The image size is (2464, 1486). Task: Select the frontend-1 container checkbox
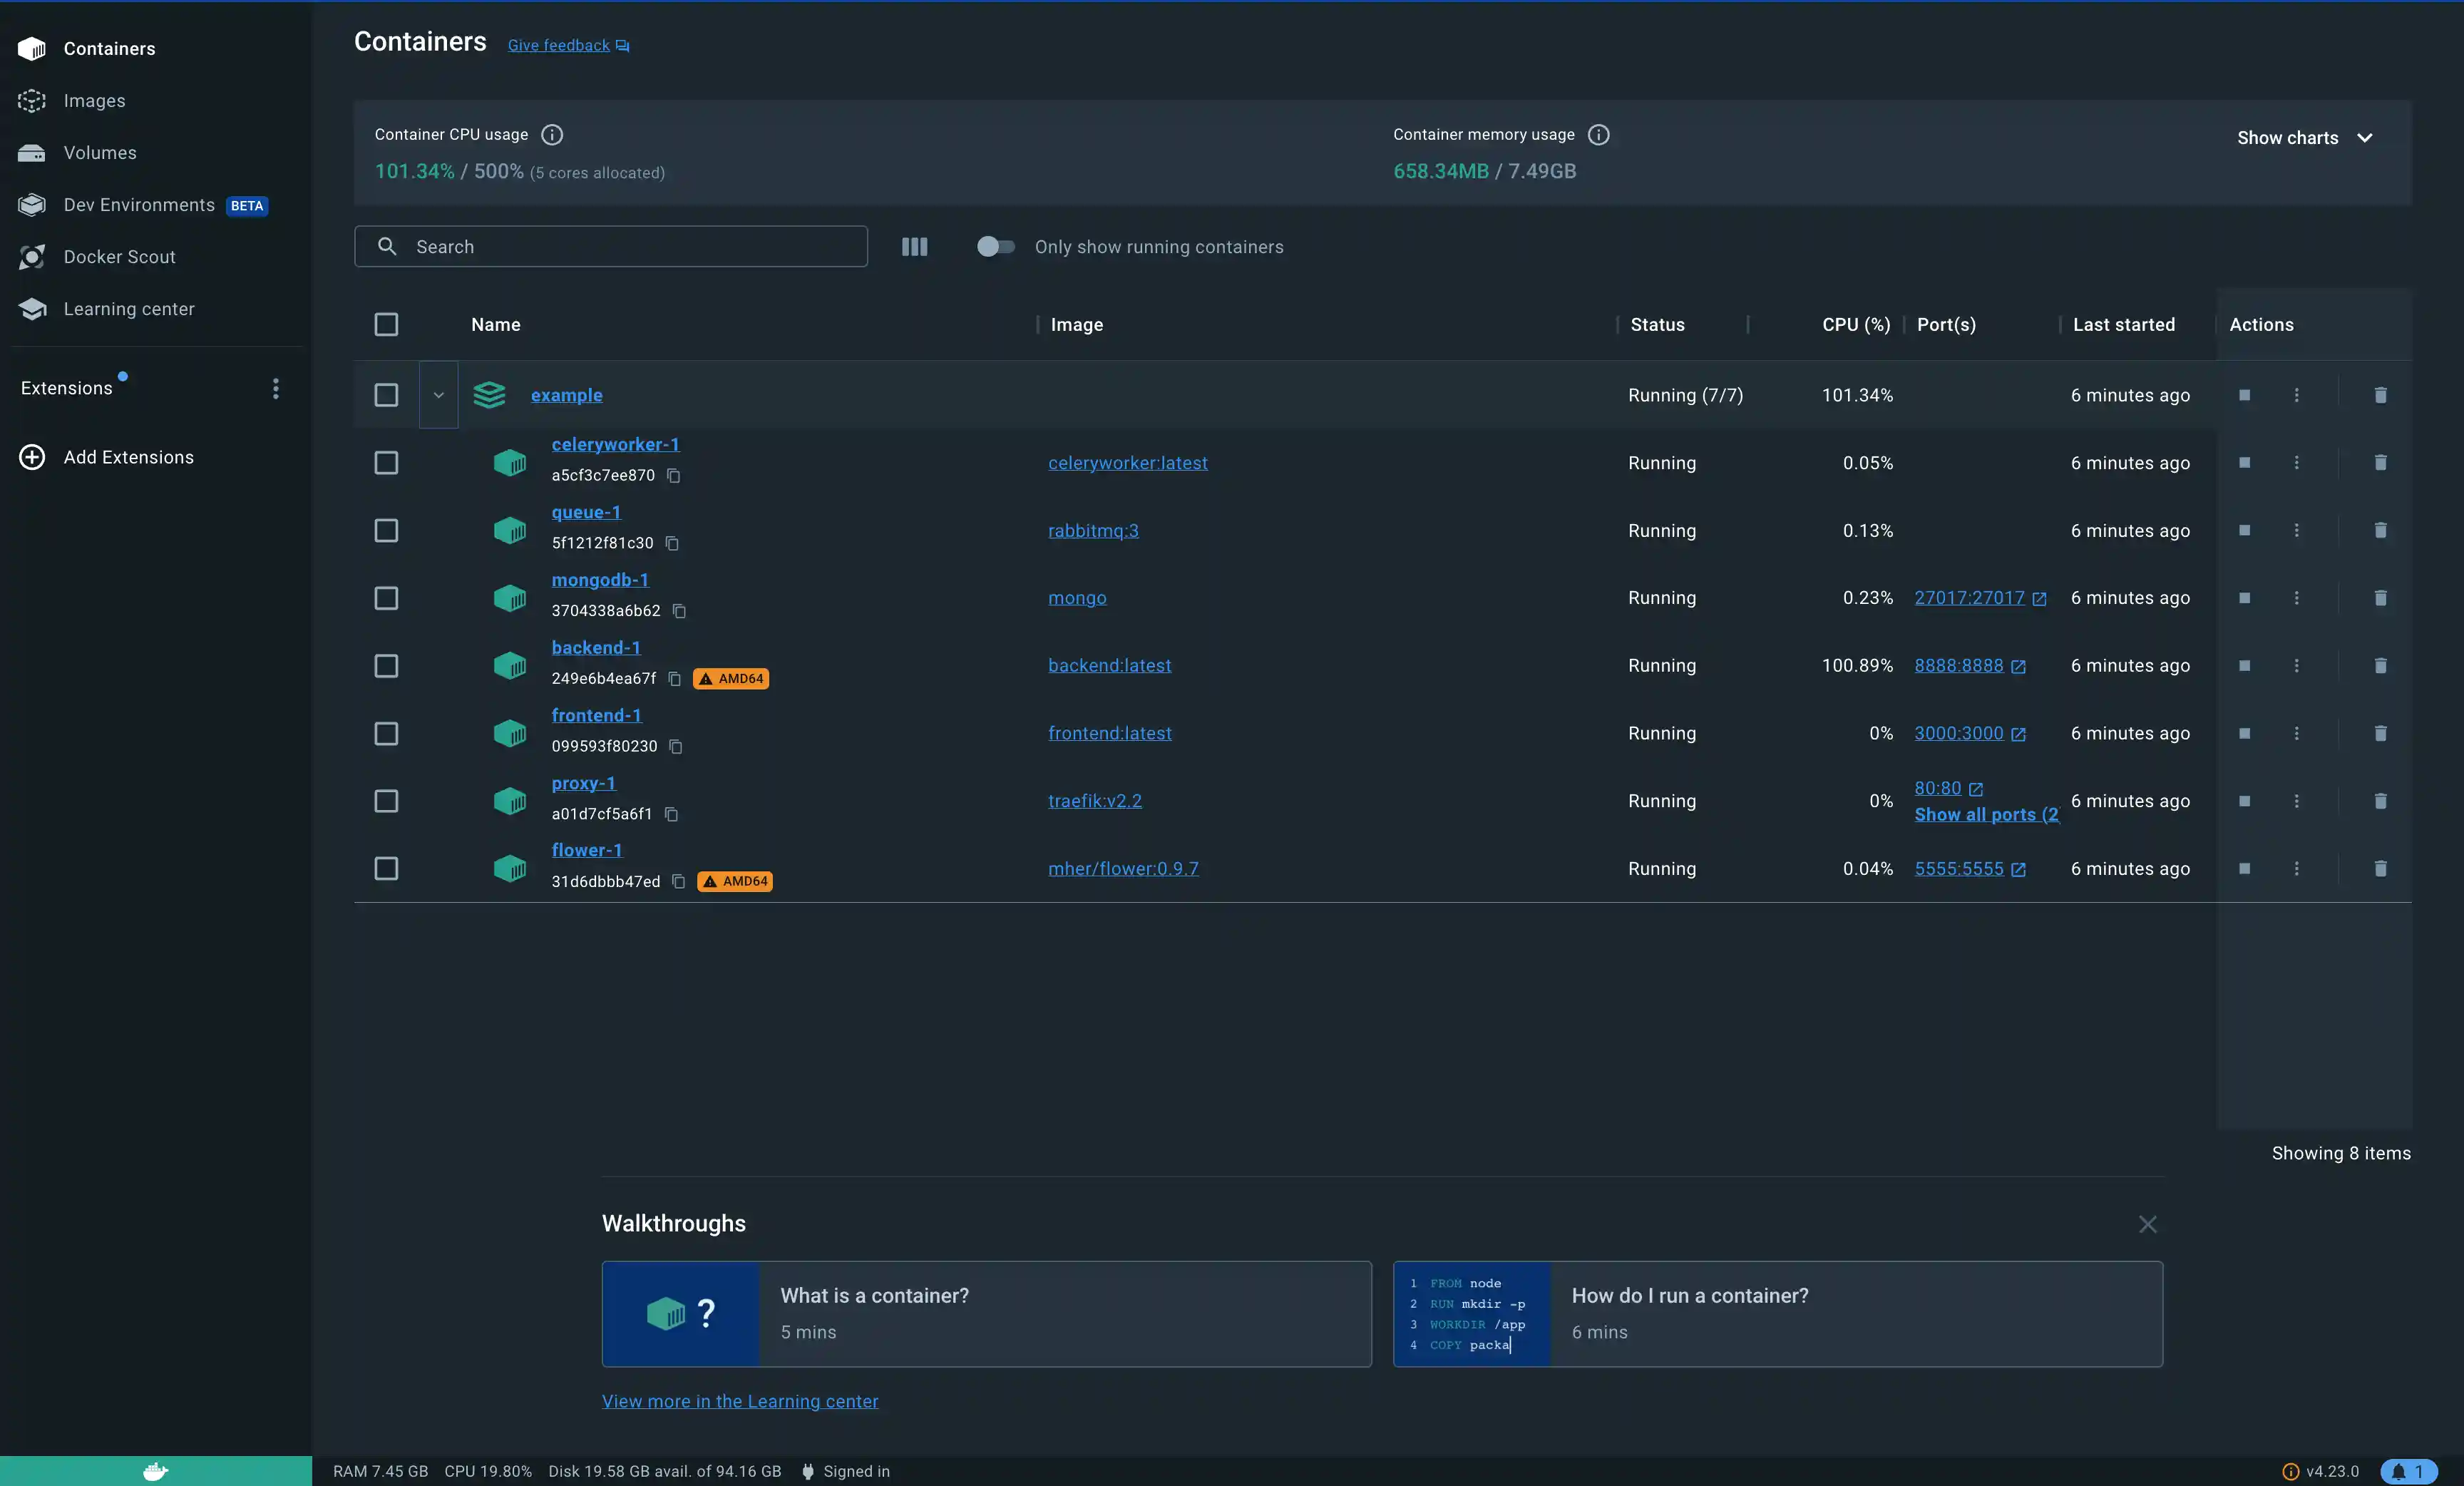click(387, 733)
